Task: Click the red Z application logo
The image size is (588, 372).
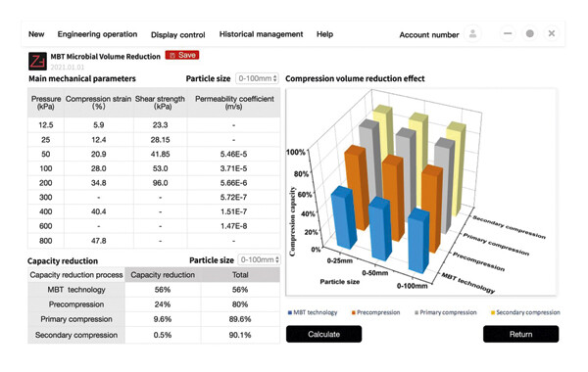Action: 37,61
